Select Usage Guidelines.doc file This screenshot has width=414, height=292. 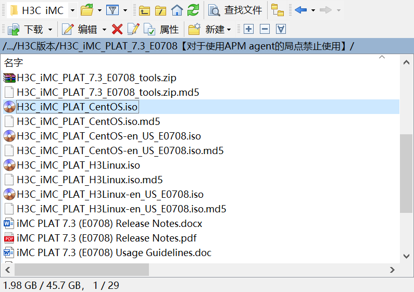click(114, 252)
